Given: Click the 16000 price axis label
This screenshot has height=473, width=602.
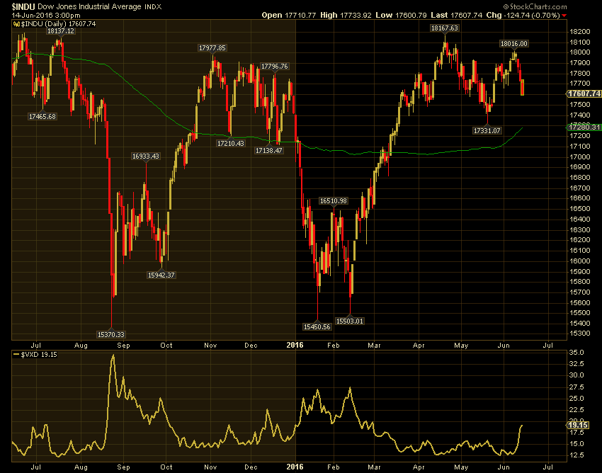Looking at the screenshot, I should point(580,261).
